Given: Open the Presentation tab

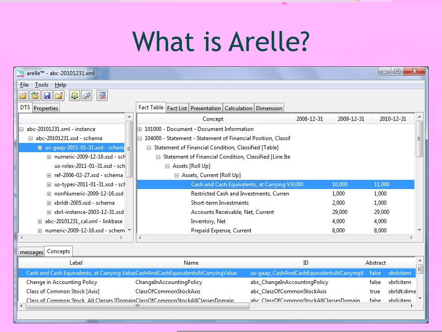Looking at the screenshot, I should point(206,108).
